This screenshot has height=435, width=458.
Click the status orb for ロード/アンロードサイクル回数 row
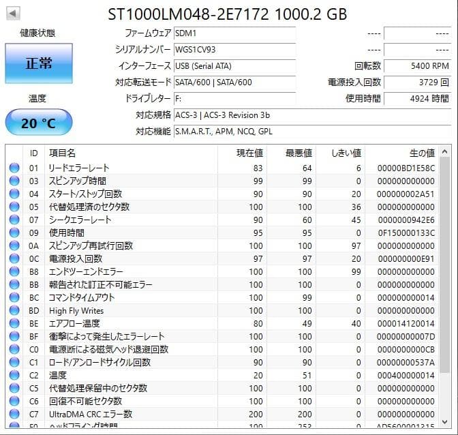coord(14,362)
